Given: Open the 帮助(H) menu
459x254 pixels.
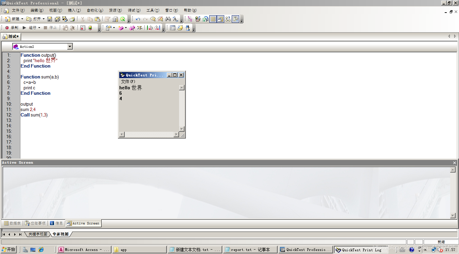Looking at the screenshot, I should (x=190, y=11).
